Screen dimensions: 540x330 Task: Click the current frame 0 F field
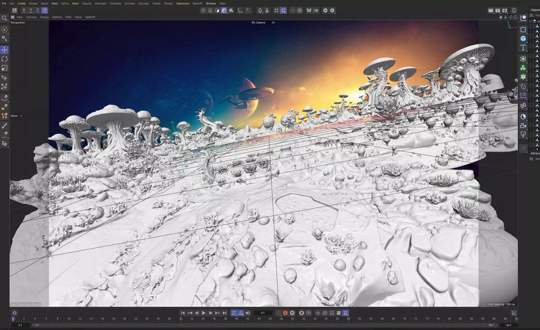(x=263, y=313)
